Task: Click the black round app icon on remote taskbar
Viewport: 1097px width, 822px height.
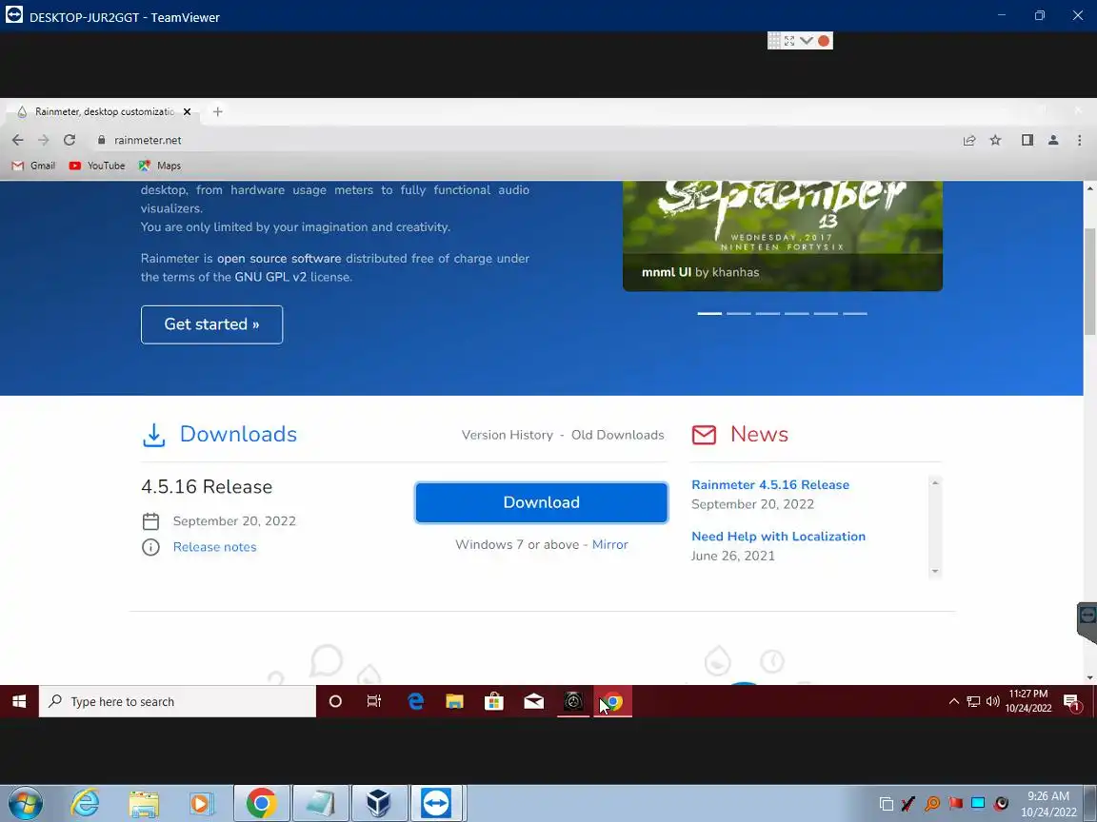Action: pyautogui.click(x=573, y=701)
